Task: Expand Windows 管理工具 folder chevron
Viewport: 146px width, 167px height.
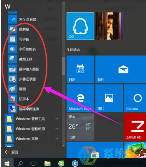Action: pyautogui.click(x=57, y=119)
